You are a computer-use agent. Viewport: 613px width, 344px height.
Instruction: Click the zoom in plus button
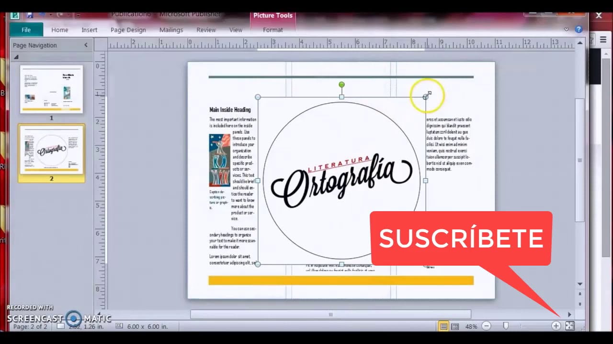pos(556,326)
